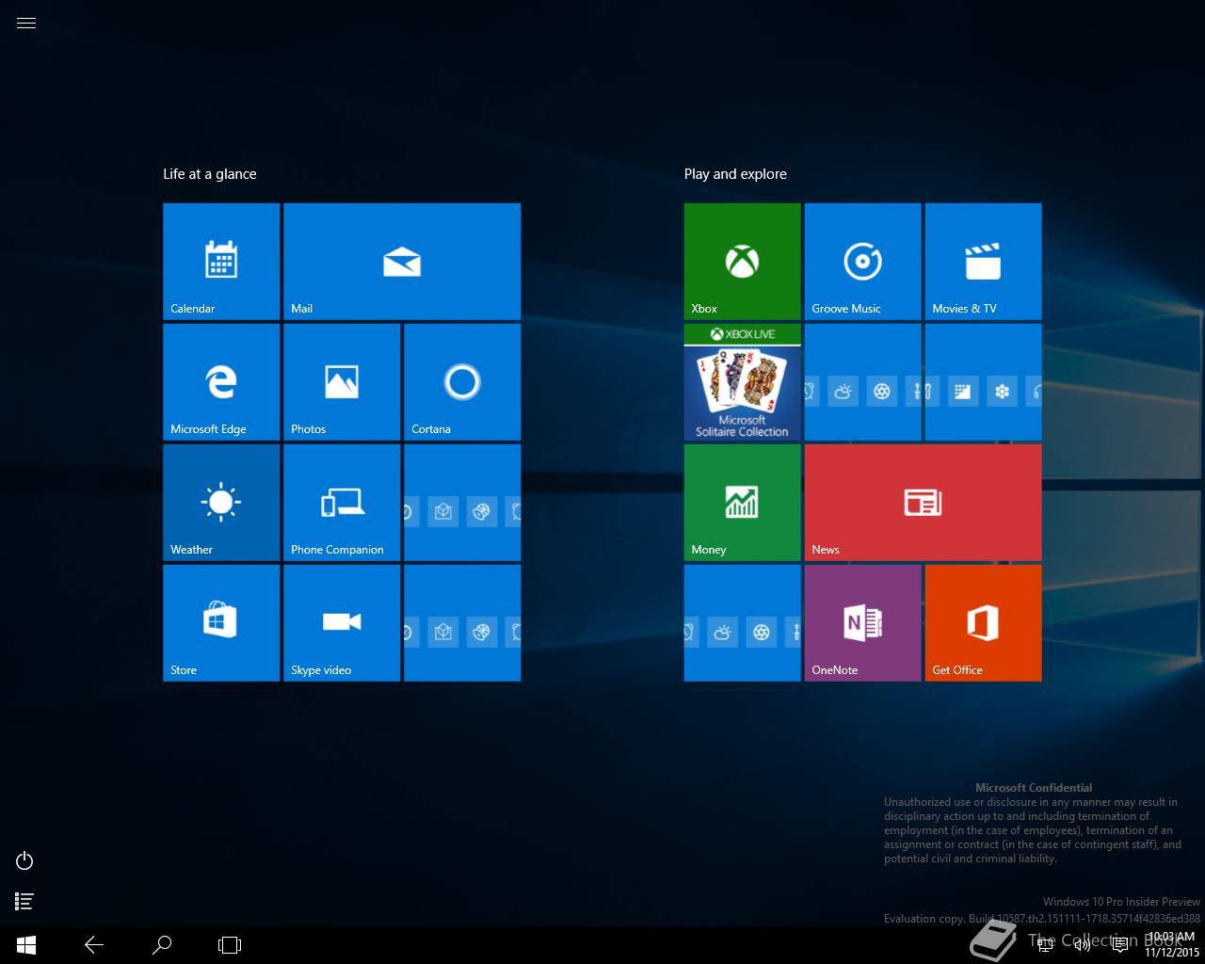
Task: Click the Play and explore group title
Action: pos(735,174)
